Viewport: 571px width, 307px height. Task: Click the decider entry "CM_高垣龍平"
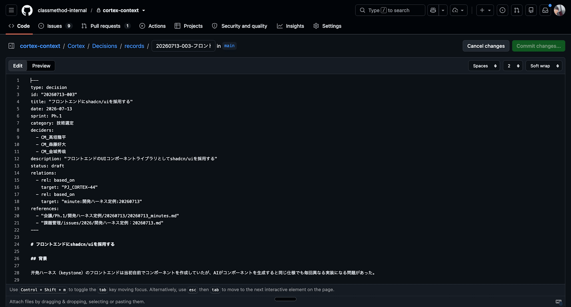click(53, 137)
